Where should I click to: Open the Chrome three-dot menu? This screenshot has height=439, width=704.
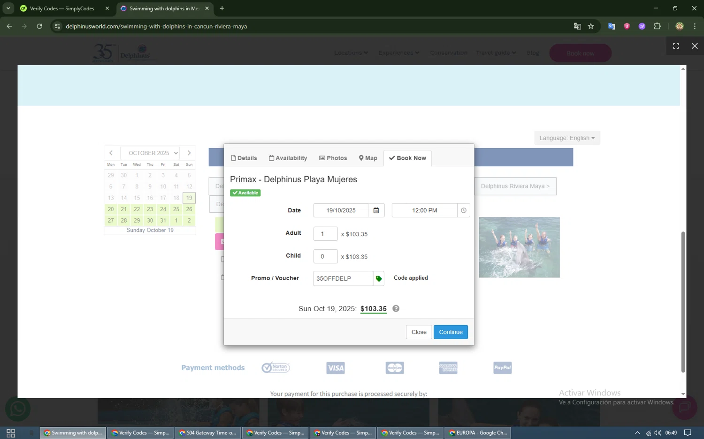695,26
